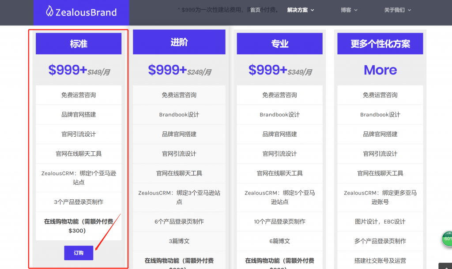This screenshot has height=269, width=452.
Task: Click the More price heading
Action: point(380,70)
